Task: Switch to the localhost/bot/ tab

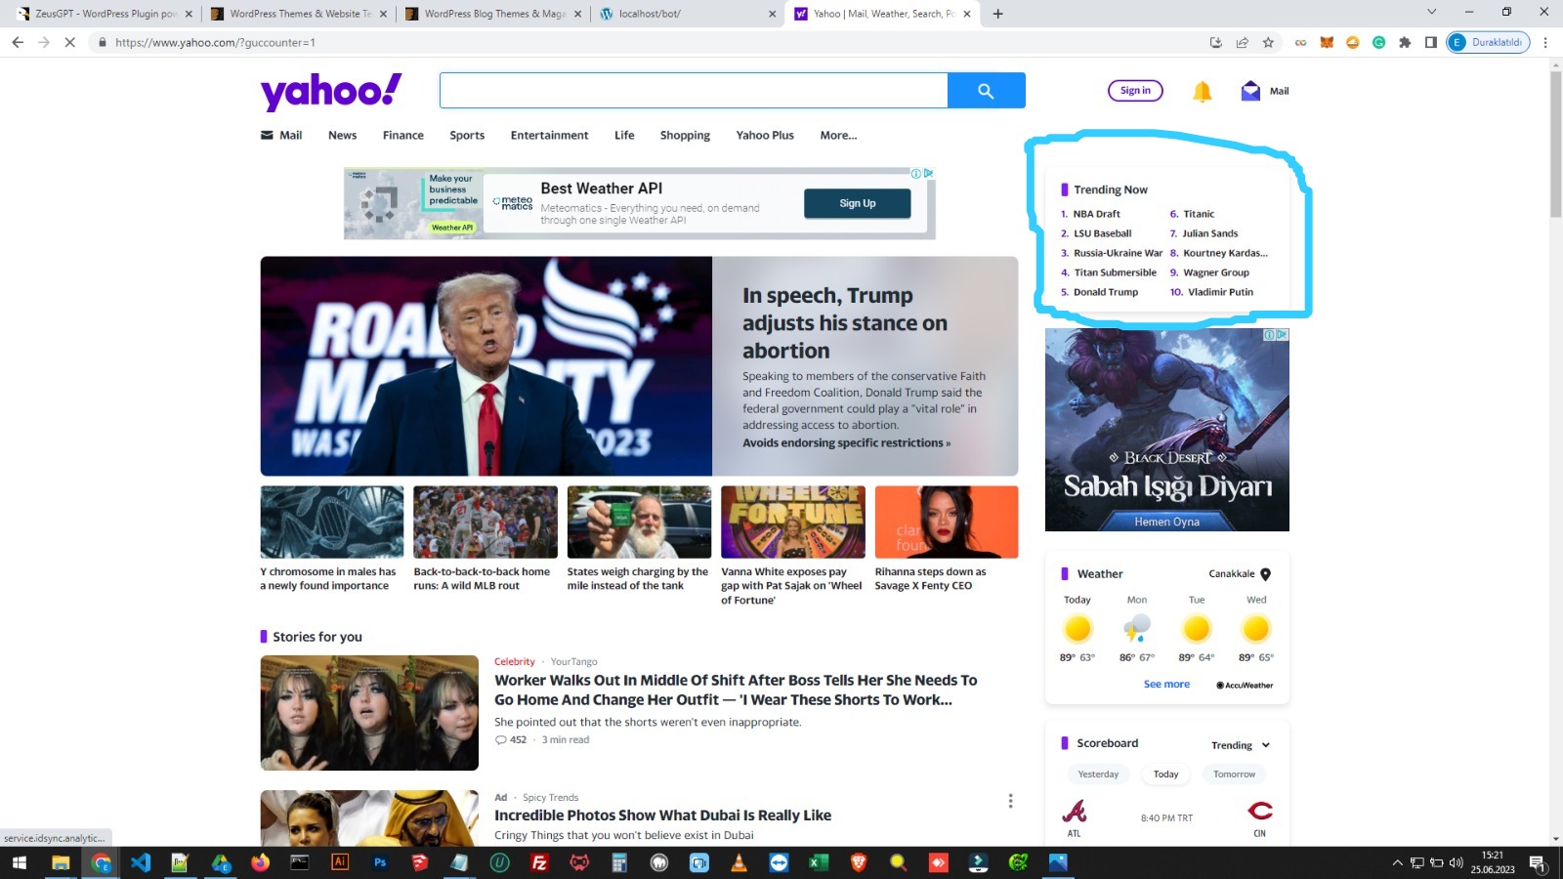Action: pyautogui.click(x=688, y=14)
